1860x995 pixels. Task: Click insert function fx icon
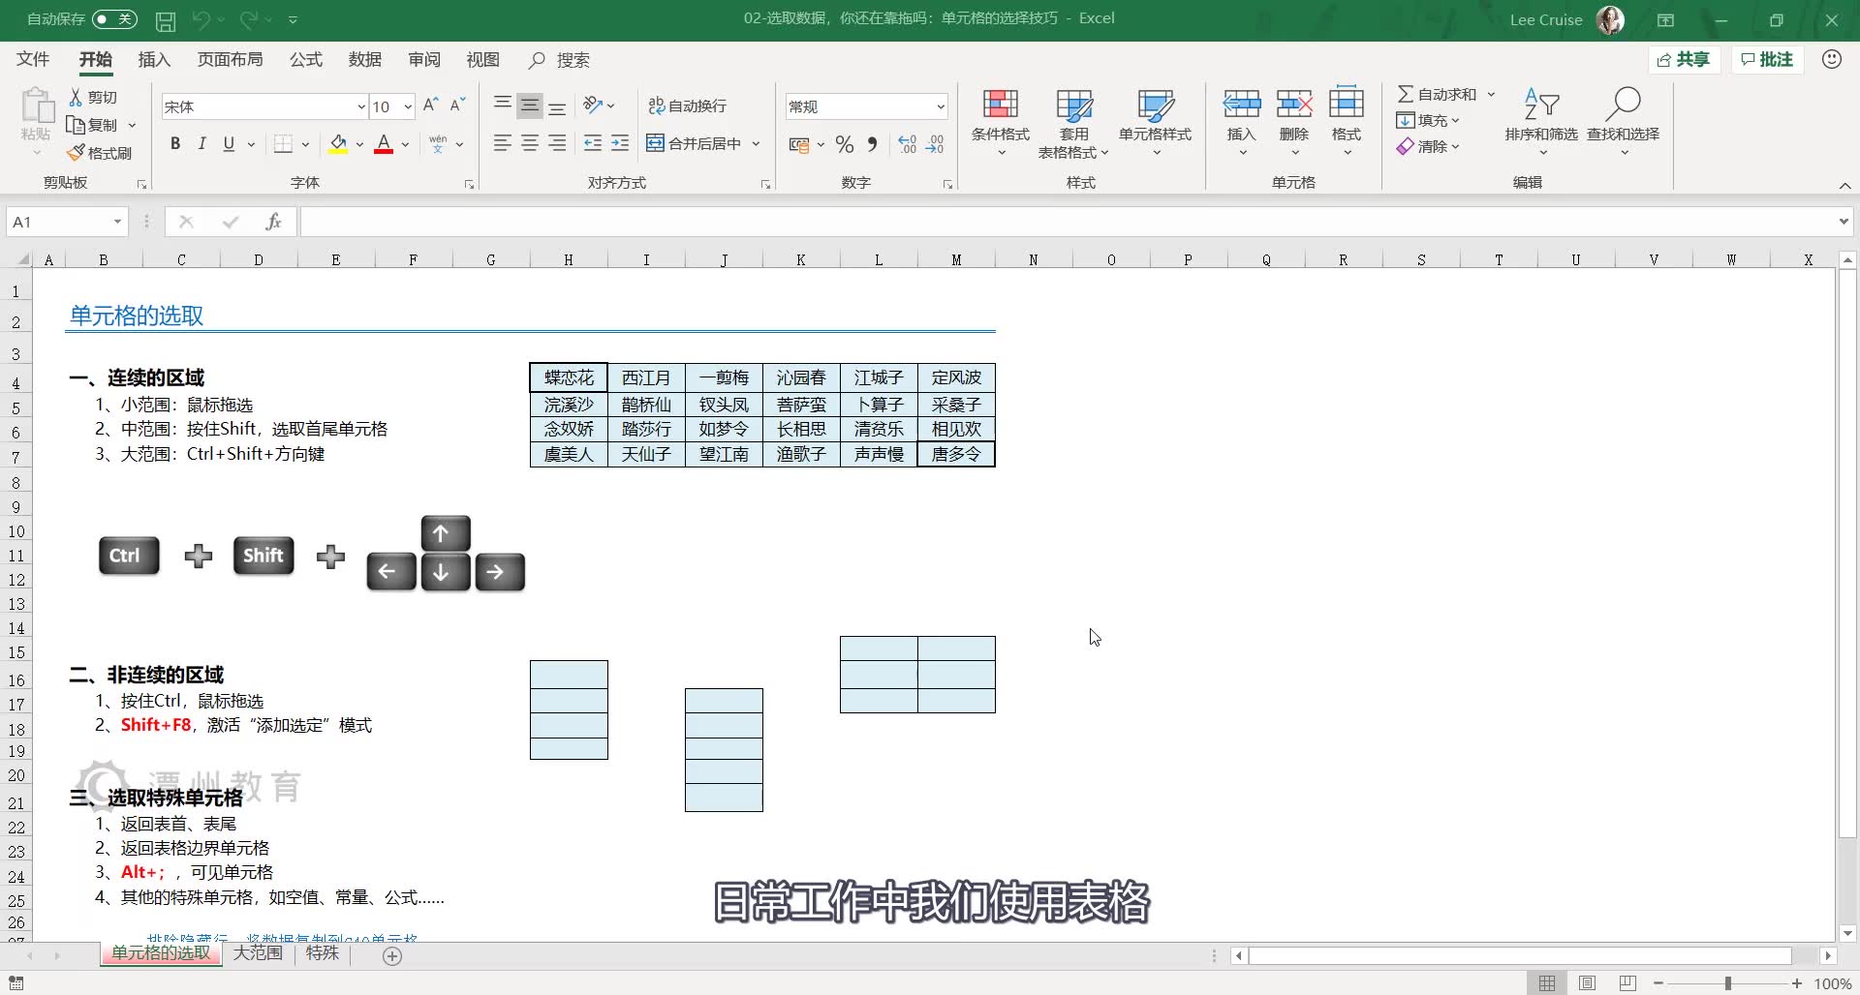click(273, 222)
